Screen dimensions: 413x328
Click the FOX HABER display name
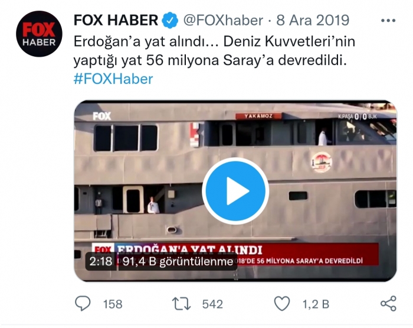pos(116,20)
